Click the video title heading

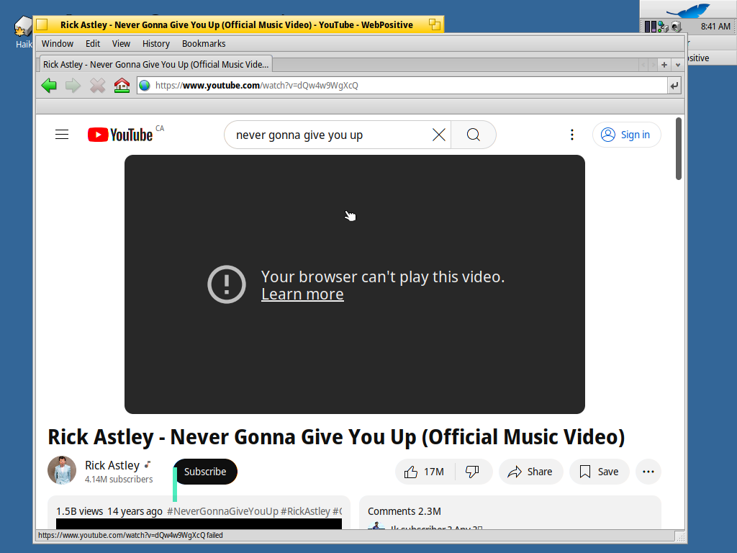click(x=336, y=437)
